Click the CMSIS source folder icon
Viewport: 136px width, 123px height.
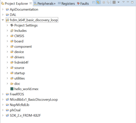[x=12, y=36]
